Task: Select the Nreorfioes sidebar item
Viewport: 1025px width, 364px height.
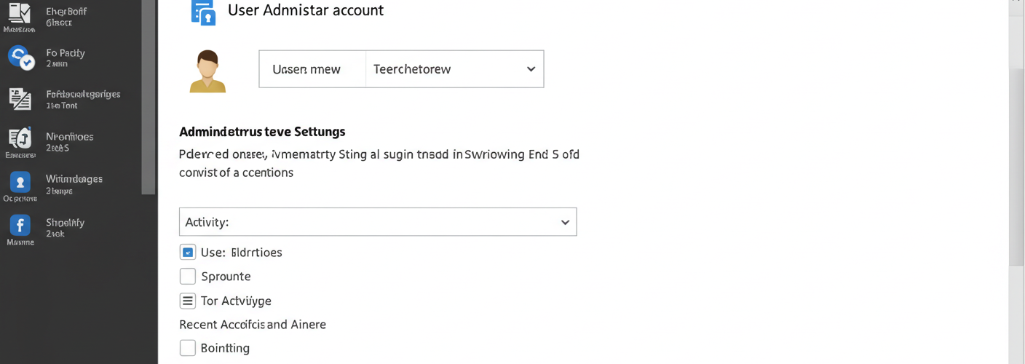Action: [70, 142]
